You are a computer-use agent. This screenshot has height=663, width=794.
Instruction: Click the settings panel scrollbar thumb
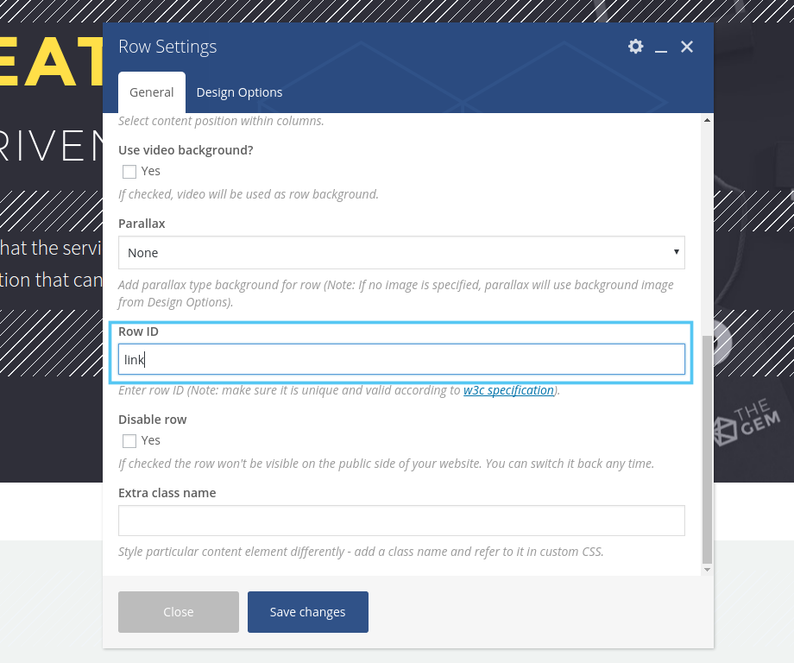click(708, 449)
